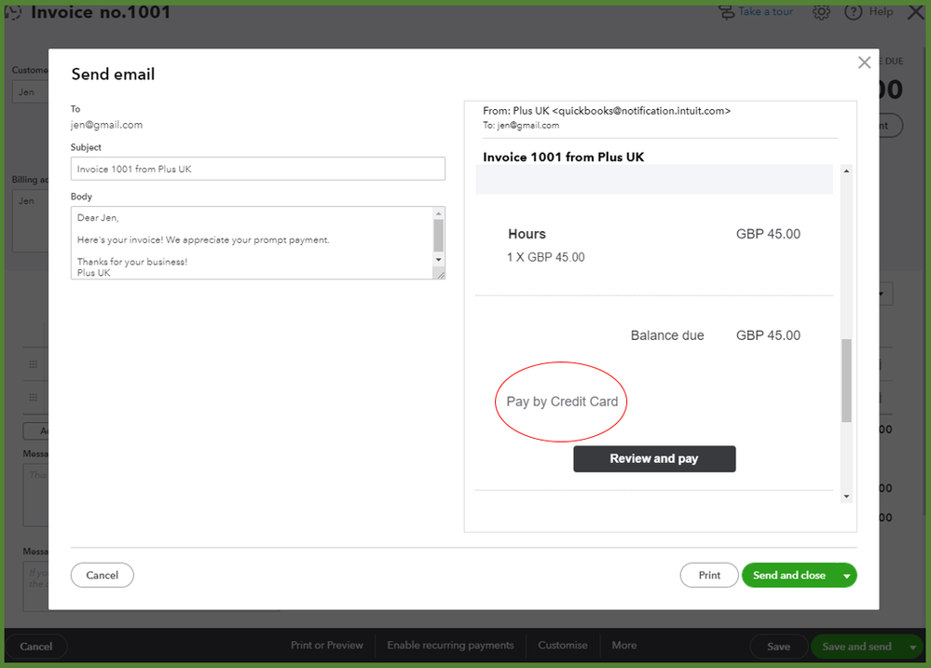
Task: Click the Take a tour link
Action: (765, 12)
